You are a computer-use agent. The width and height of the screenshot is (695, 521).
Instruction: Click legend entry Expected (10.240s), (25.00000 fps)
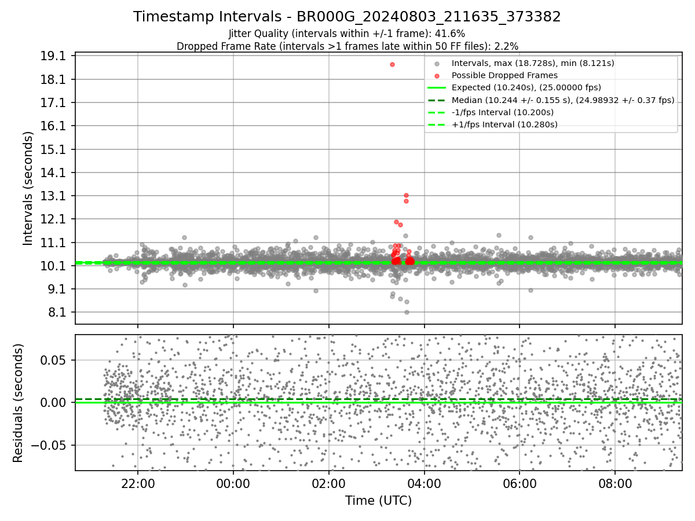point(526,87)
